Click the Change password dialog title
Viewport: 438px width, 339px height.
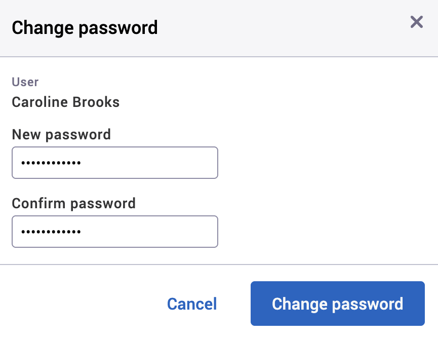pyautogui.click(x=85, y=28)
